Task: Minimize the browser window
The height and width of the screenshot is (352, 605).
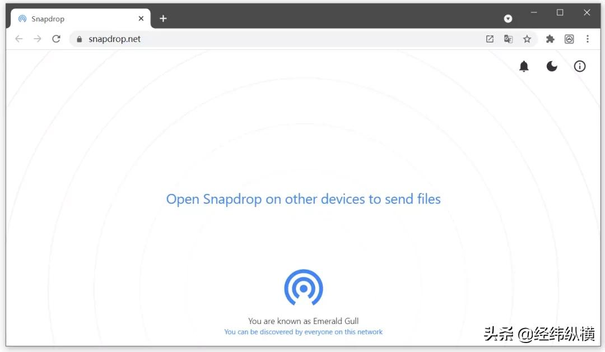Action: point(534,12)
